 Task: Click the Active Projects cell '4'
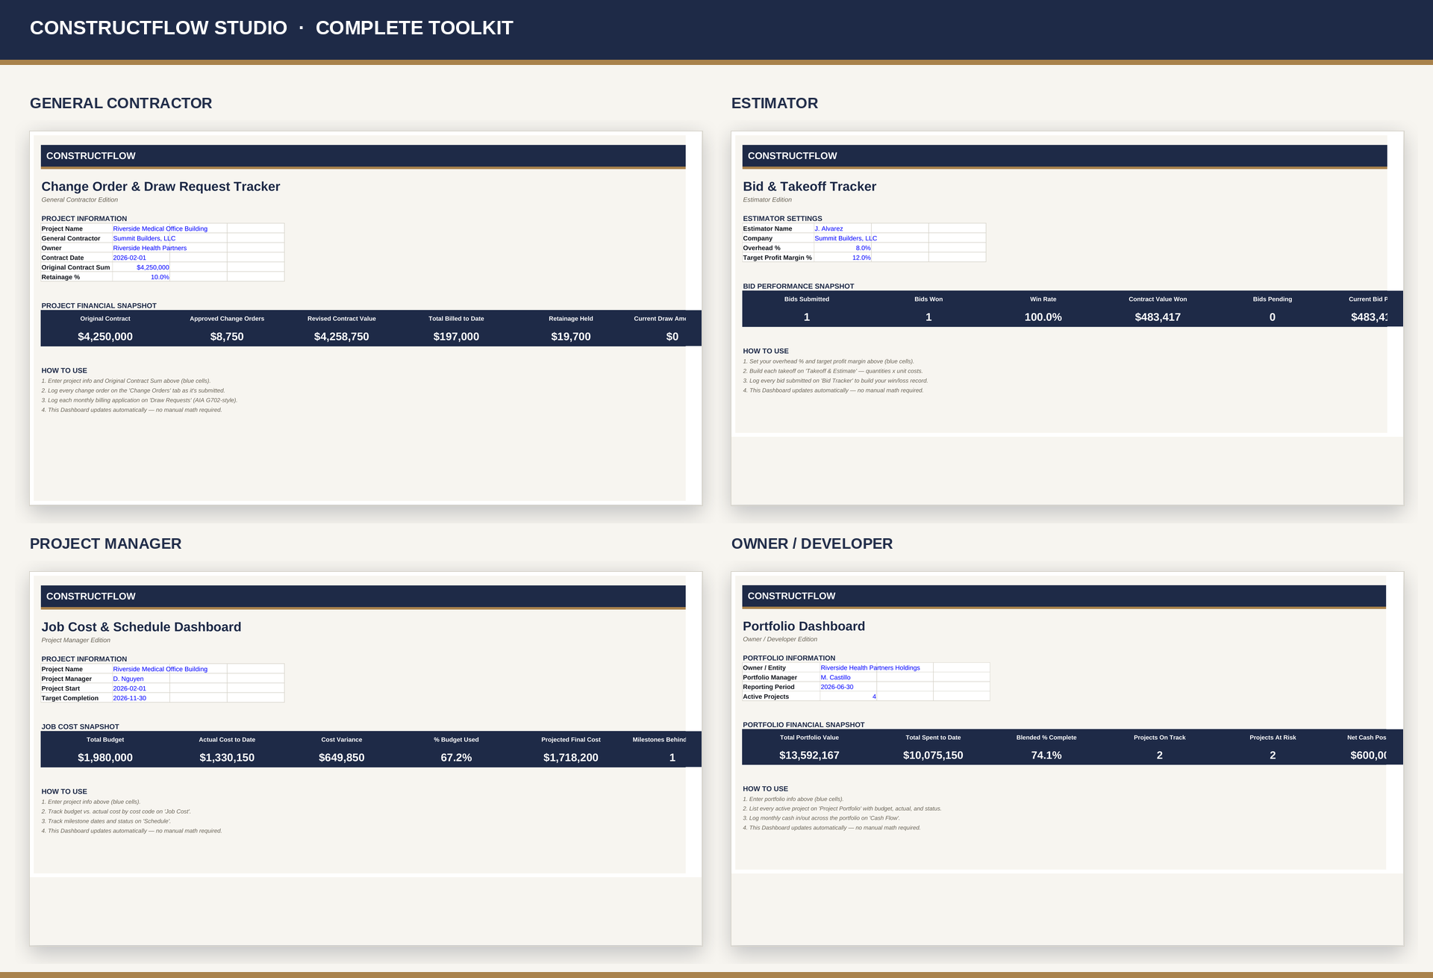[848, 697]
